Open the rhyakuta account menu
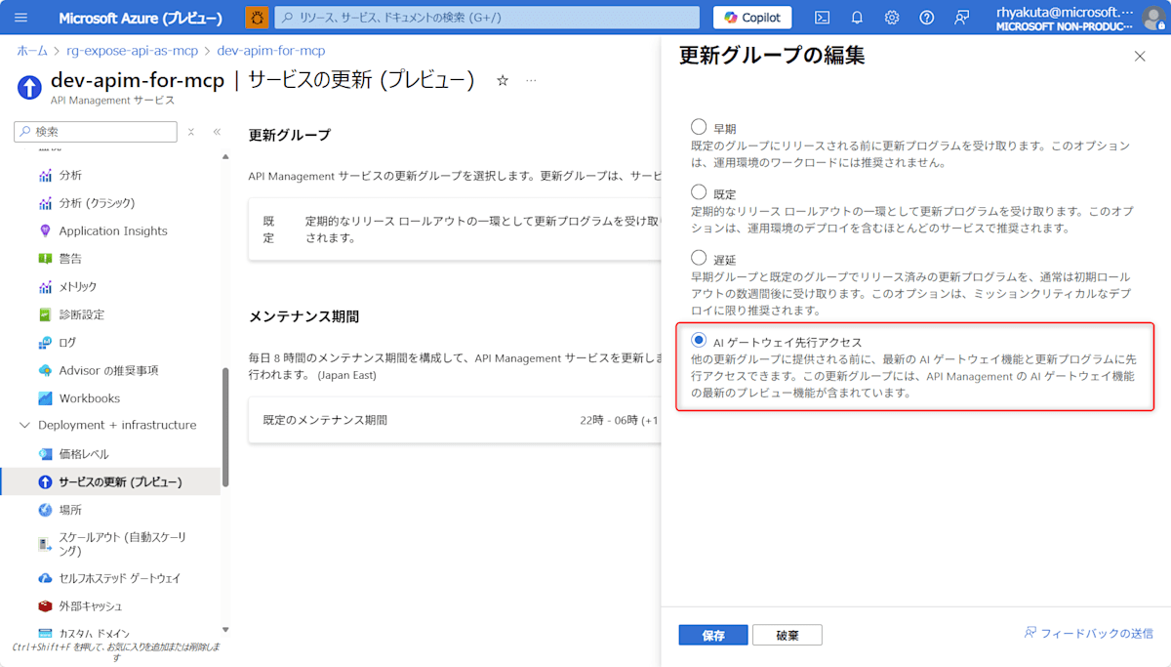The image size is (1171, 667). click(1079, 18)
